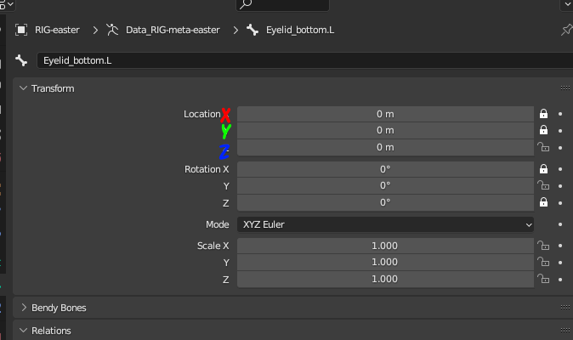Screen dimensions: 573x340
Task: Click the bone icon before Eyelid_bottom.L breadcrumb
Action: coord(252,30)
